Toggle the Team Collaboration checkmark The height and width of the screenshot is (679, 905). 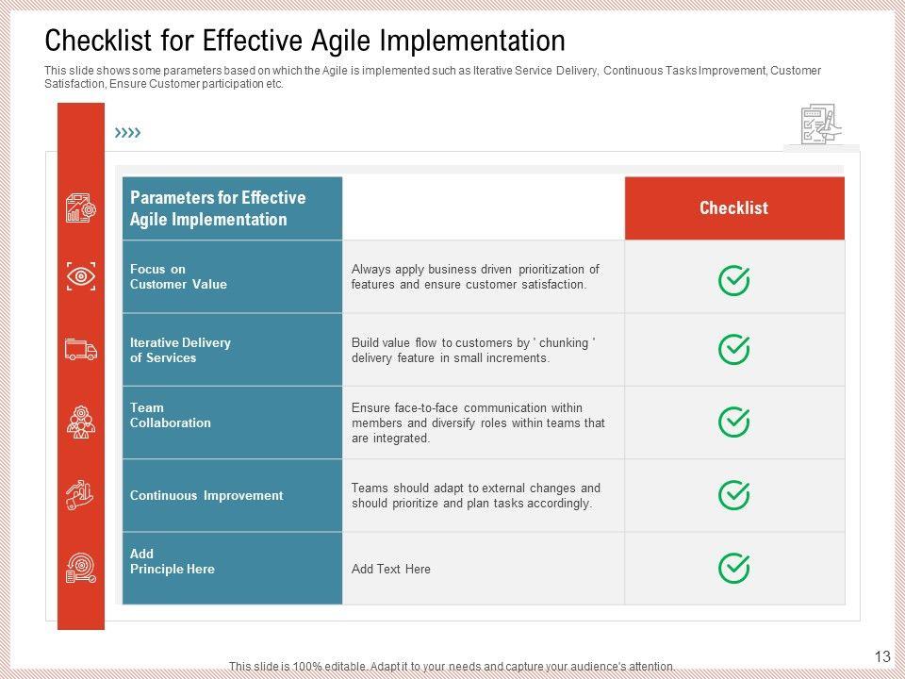pyautogui.click(x=733, y=422)
